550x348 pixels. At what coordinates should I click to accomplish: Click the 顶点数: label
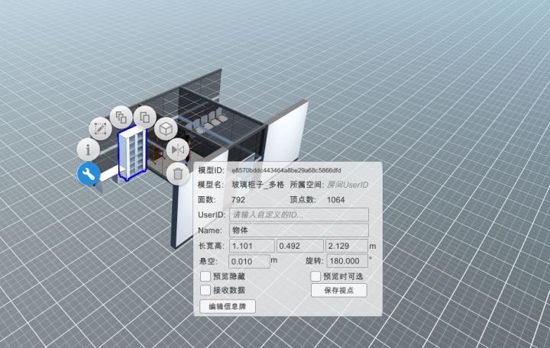pos(303,200)
